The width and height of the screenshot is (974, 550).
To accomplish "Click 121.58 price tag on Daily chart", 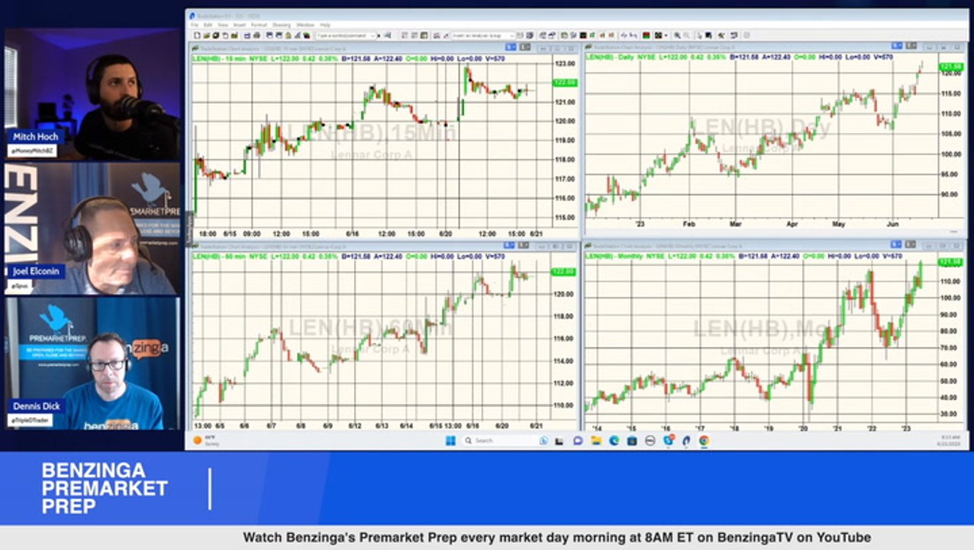I will tap(950, 67).
